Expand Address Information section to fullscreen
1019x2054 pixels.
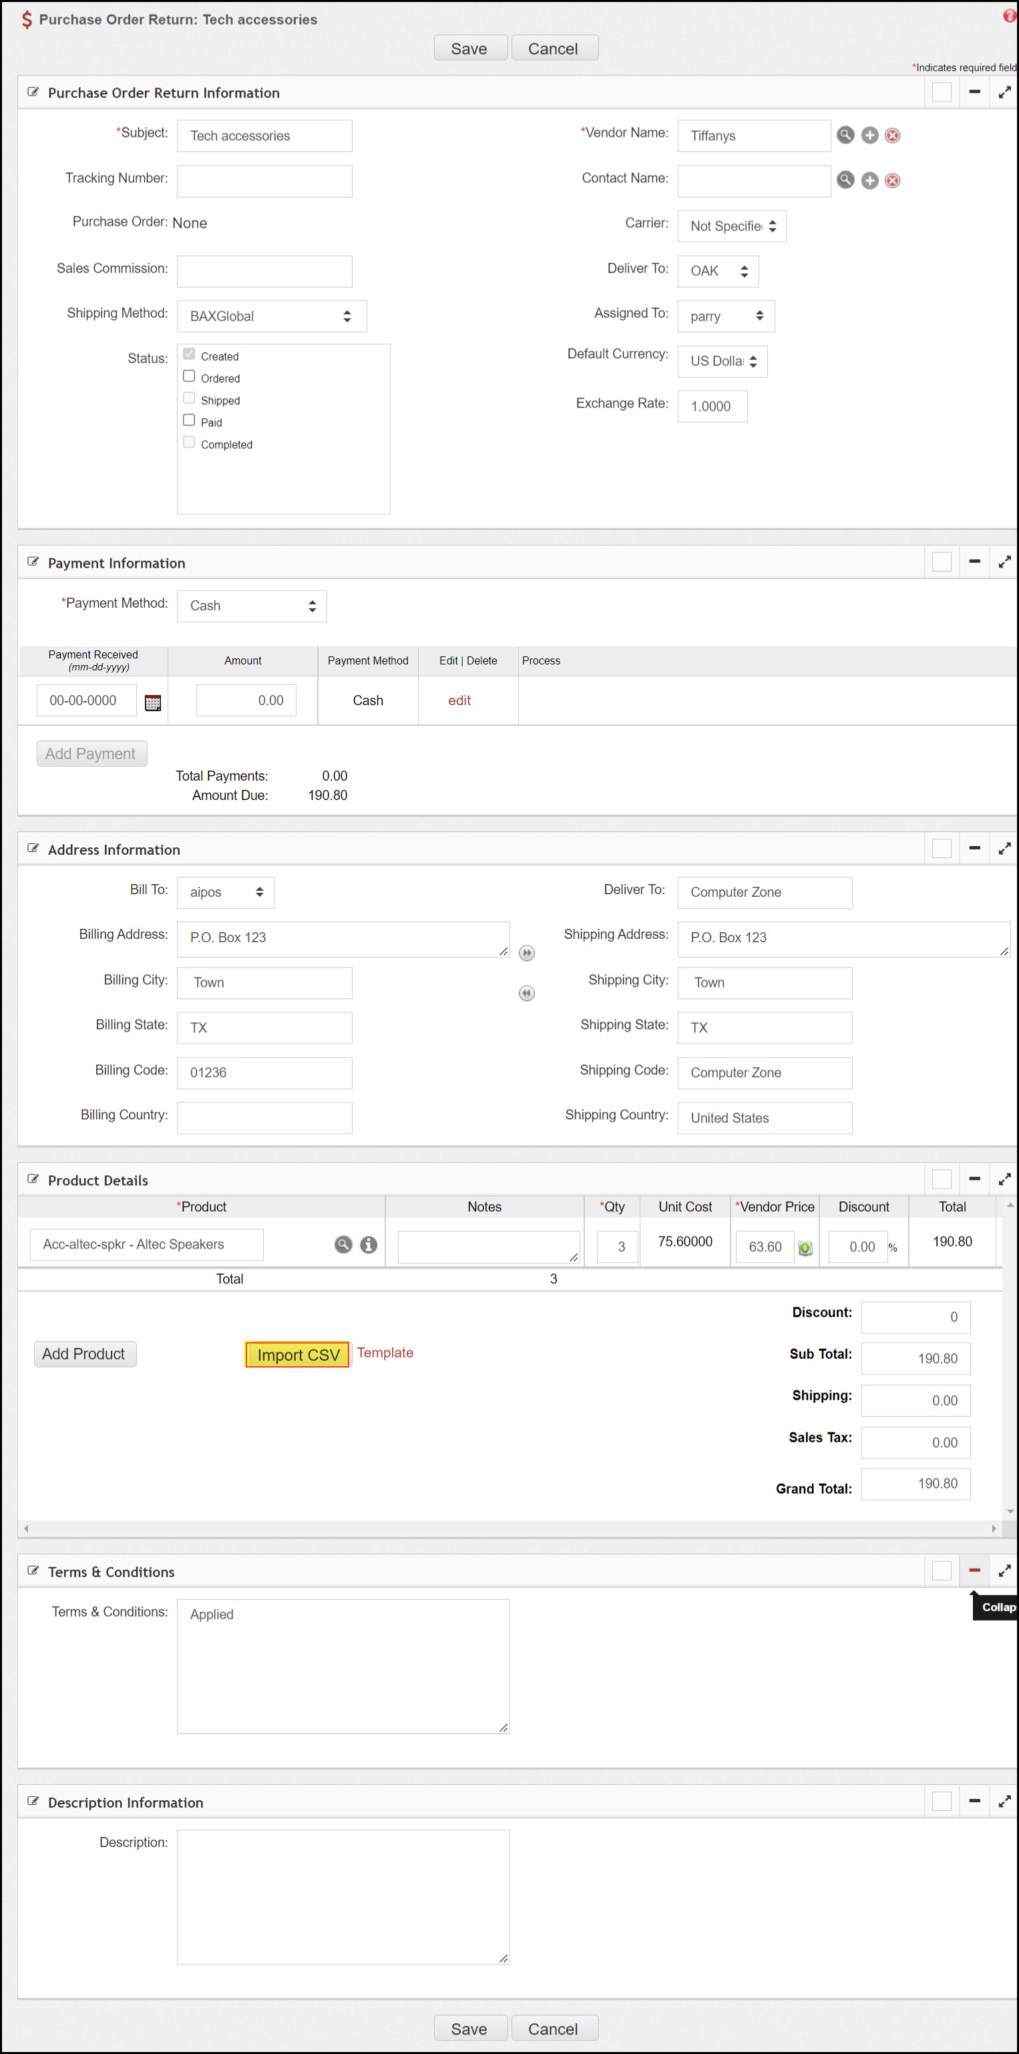(x=1005, y=849)
